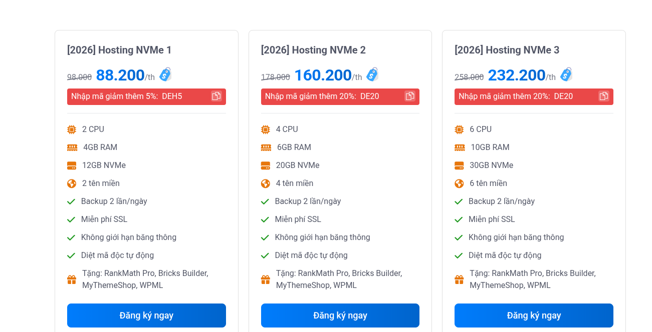
Task: Open the [2026] Hosting NVMe 2 plan title
Action: pyautogui.click(x=313, y=50)
